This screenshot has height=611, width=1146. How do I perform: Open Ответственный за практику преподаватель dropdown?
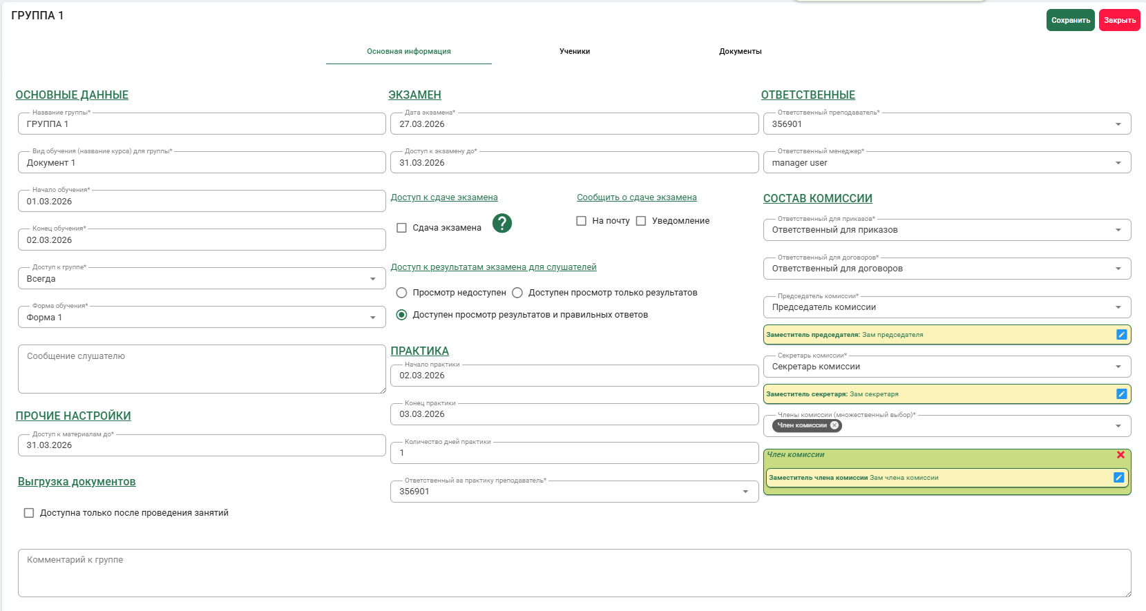[x=575, y=492]
